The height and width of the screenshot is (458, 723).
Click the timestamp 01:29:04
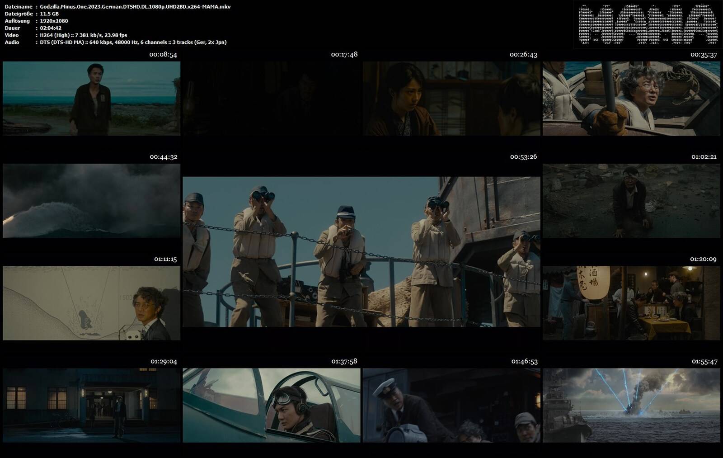click(164, 362)
